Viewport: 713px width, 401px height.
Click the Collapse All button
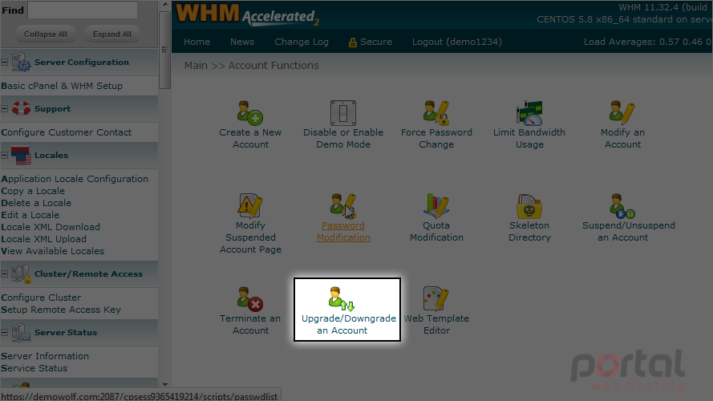pyautogui.click(x=46, y=34)
